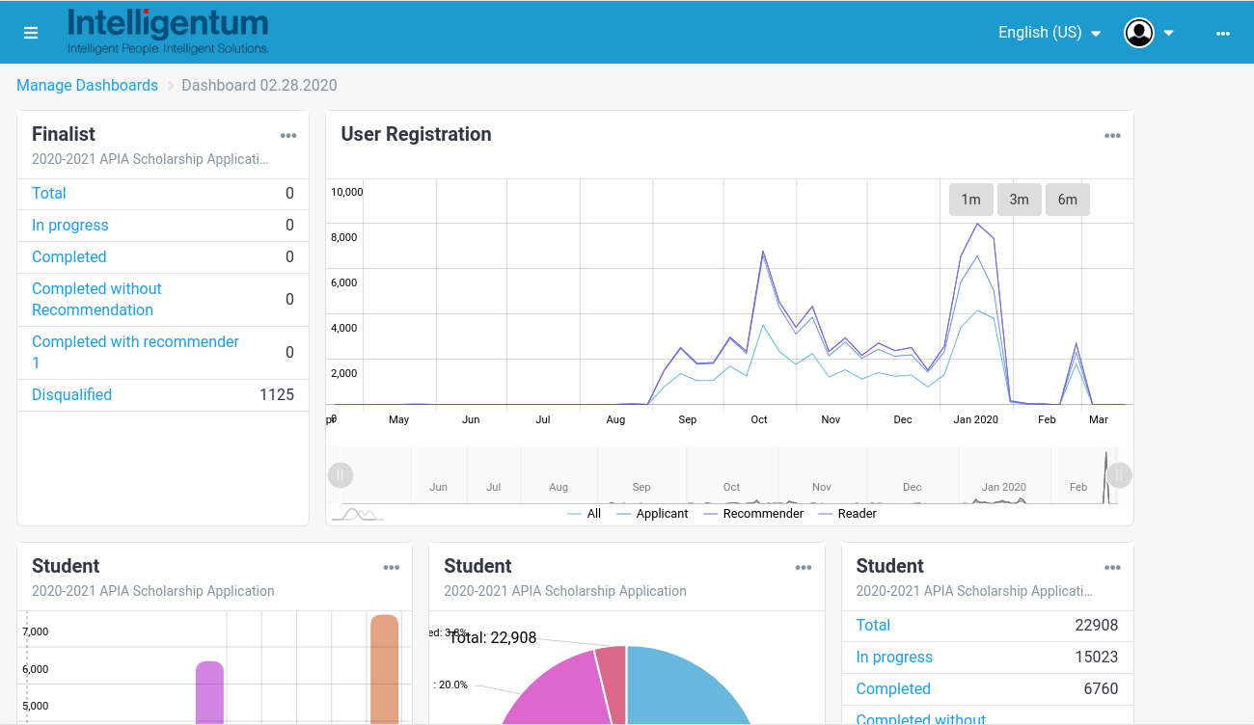
Task: Open Finalist widget options ellipsis
Action: coord(288,136)
